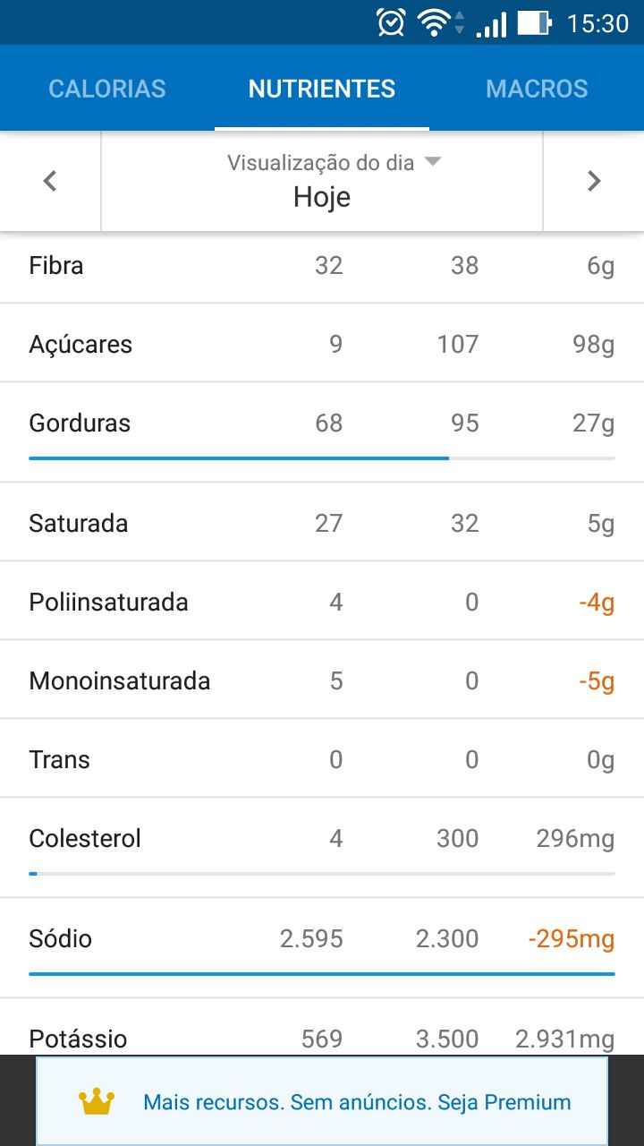Image resolution: width=644 pixels, height=1146 pixels.
Task: Switch to the CALORIAS tab
Action: pyautogui.click(x=107, y=89)
